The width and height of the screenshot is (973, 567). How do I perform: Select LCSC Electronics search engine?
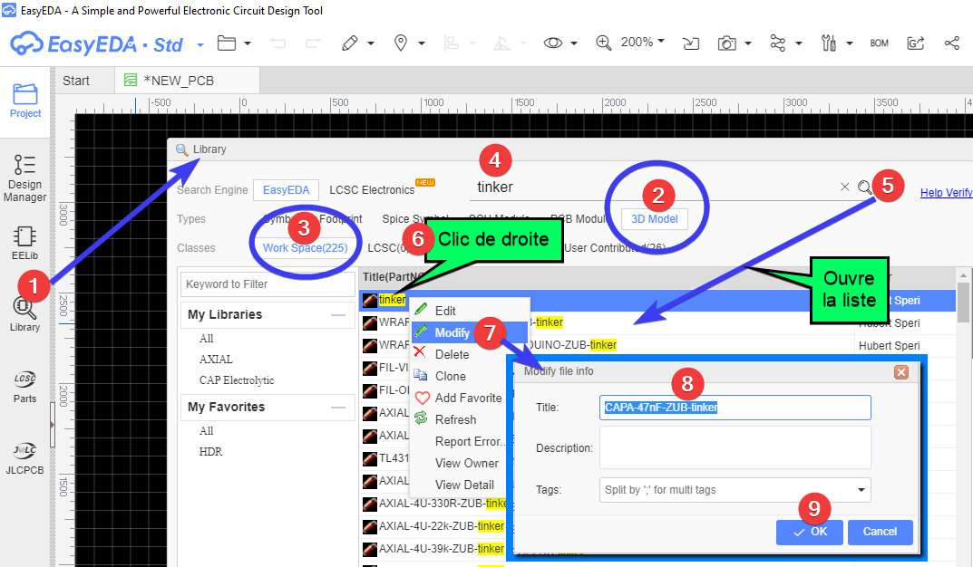pos(372,189)
